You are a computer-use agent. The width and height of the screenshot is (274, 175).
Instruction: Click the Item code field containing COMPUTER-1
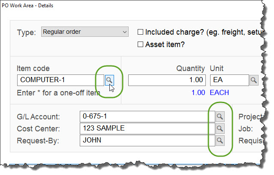click(60, 80)
